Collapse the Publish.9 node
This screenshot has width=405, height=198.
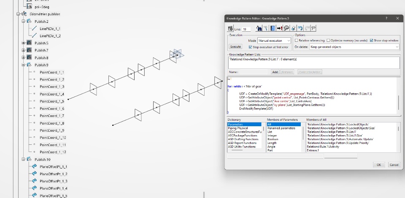coord(23,65)
